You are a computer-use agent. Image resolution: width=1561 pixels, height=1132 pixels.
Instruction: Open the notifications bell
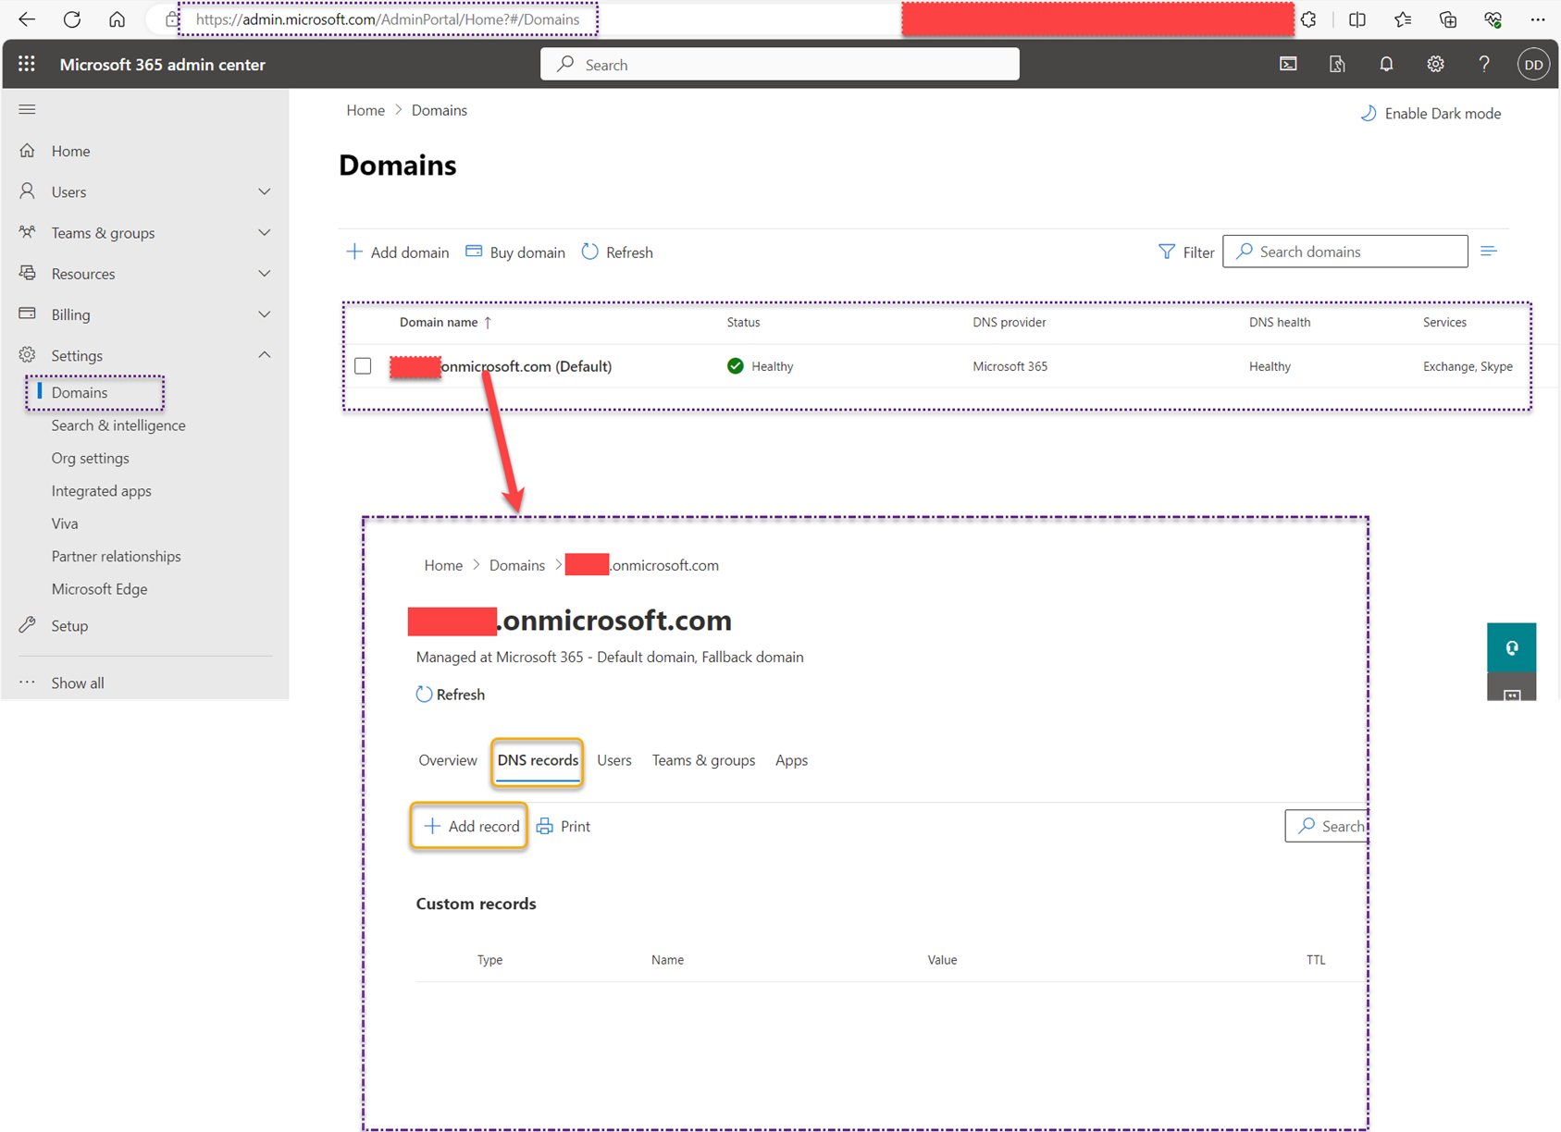click(1386, 64)
